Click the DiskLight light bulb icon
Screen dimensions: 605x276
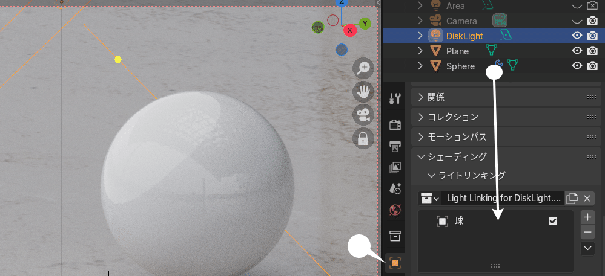click(x=435, y=36)
